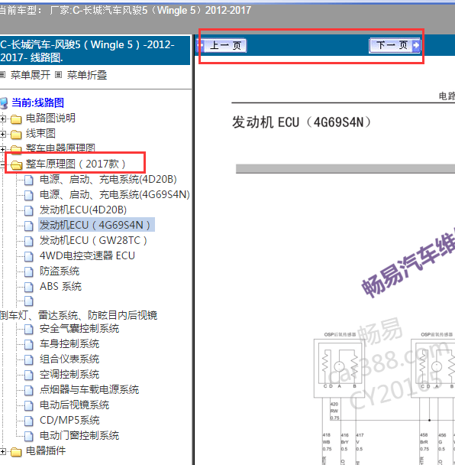Click the 电器插件 folder icon
Viewport: 455px width, 465px height.
[x=16, y=452]
